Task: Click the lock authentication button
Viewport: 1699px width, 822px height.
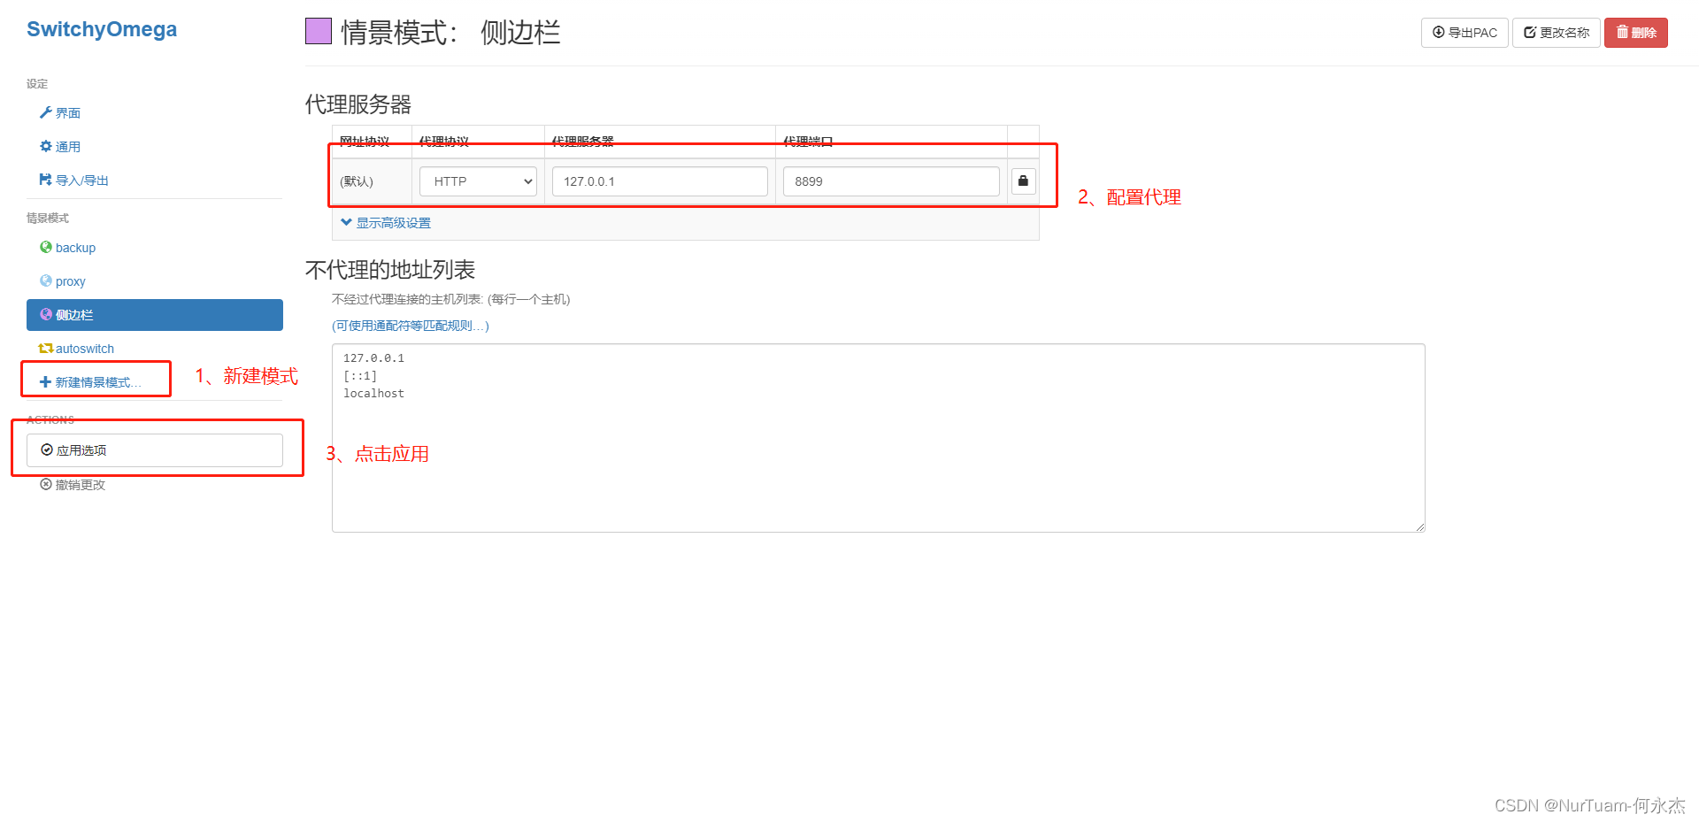Action: point(1023,181)
